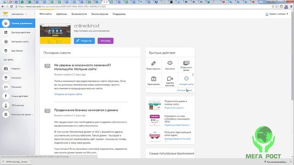The height and width of the screenshot is (165, 294).
Task: Click the blue Редактор button
Action: [x=84, y=41]
